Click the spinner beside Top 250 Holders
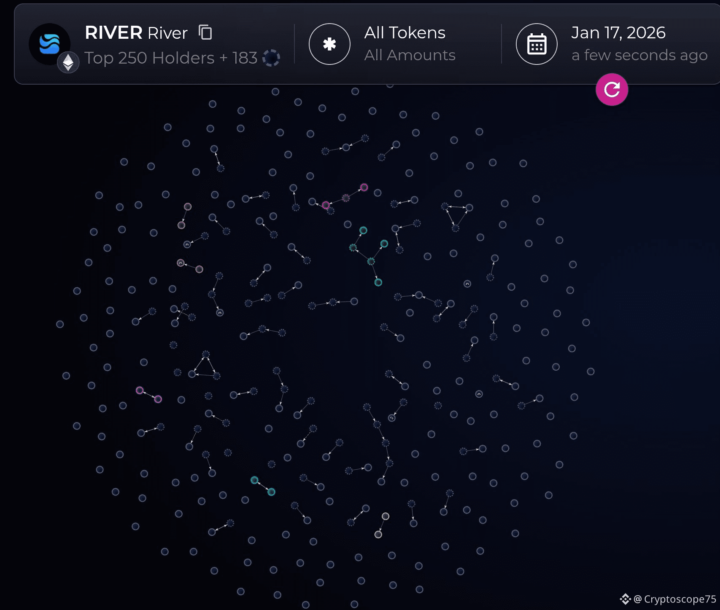The height and width of the screenshot is (610, 720). point(271,58)
